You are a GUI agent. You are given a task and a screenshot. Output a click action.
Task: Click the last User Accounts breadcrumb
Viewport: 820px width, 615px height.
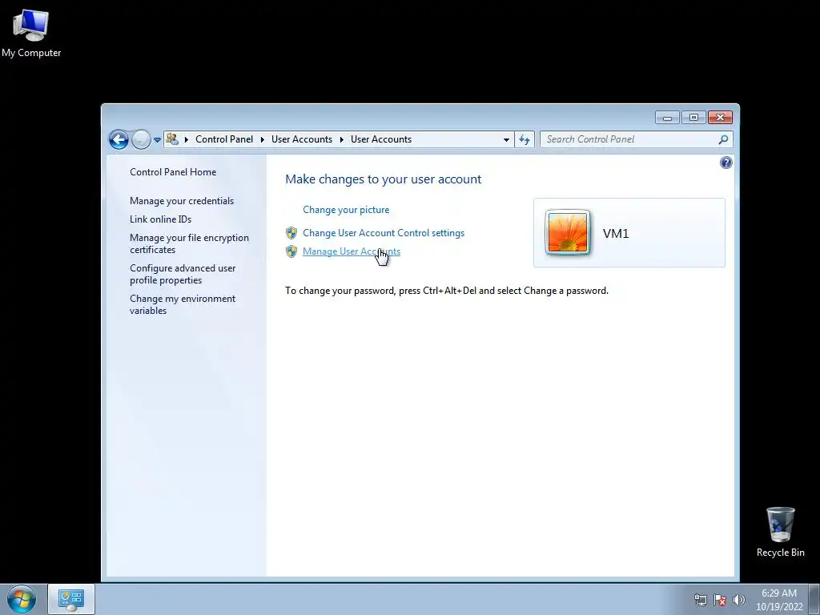(x=380, y=139)
